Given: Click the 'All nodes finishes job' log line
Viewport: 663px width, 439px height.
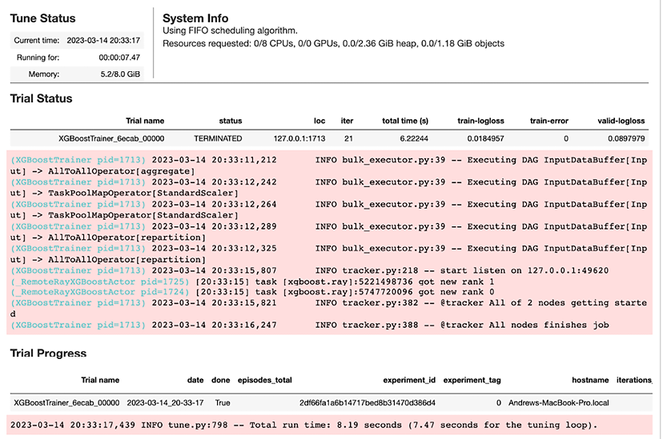Looking at the screenshot, I should (x=310, y=325).
